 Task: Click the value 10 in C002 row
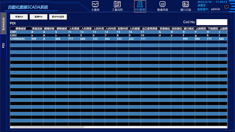150,35
